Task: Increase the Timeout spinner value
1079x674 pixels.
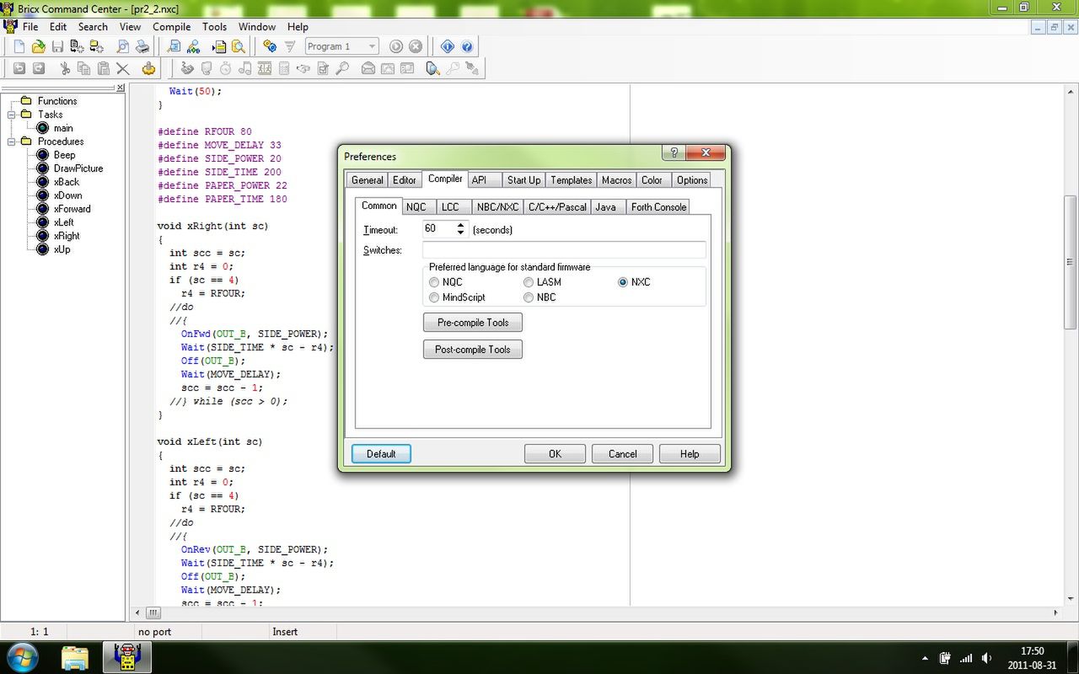Action: (460, 225)
